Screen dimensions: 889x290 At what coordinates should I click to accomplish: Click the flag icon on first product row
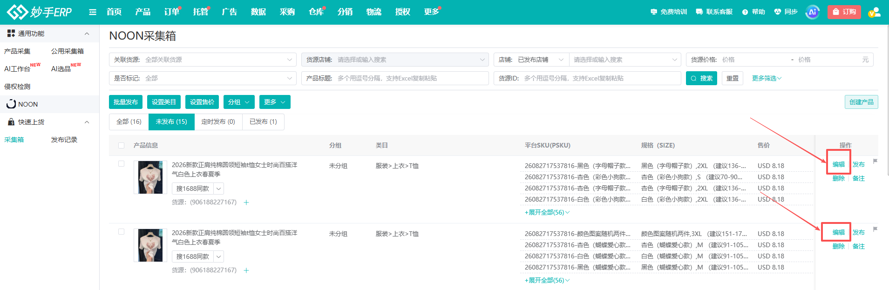click(875, 161)
